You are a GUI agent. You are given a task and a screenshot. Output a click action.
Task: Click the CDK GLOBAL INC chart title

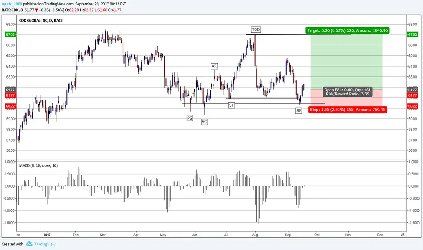click(41, 20)
